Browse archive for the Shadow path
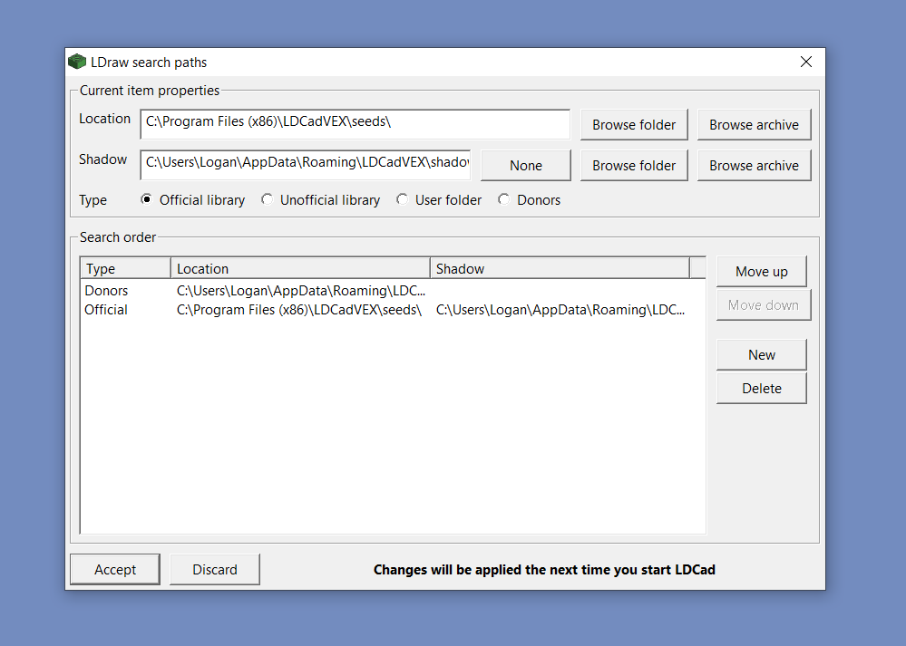 point(754,166)
